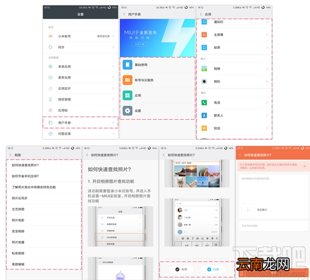Tap the orange 短信 messages icon

tap(204, 128)
